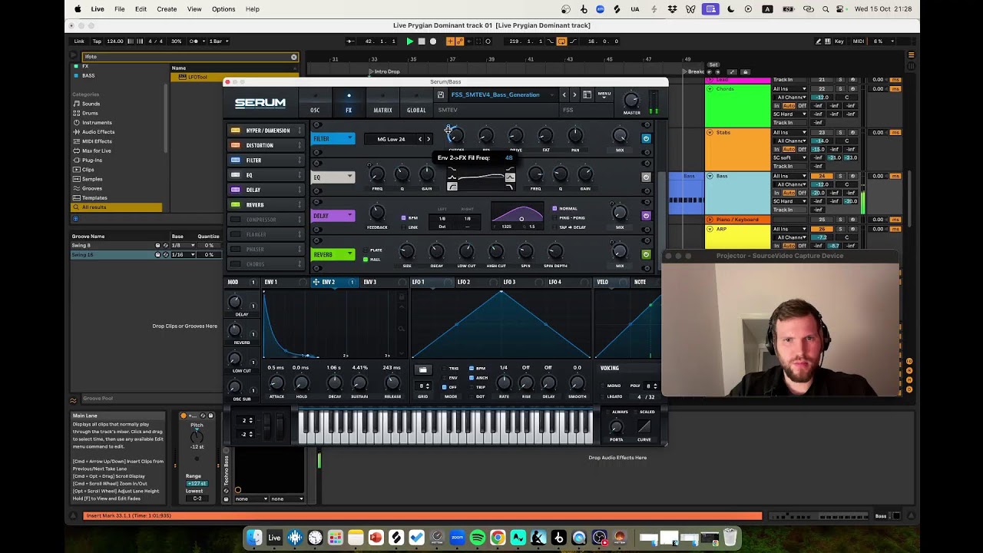Open Drums category in browser
Viewport: 983px width, 553px height.
click(x=90, y=113)
